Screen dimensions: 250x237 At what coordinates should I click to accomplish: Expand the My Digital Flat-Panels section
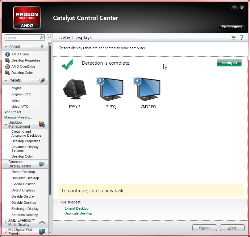6,231
